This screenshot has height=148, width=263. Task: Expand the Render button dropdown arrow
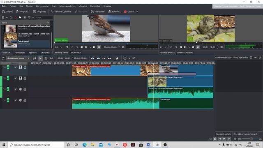(x=137, y=12)
